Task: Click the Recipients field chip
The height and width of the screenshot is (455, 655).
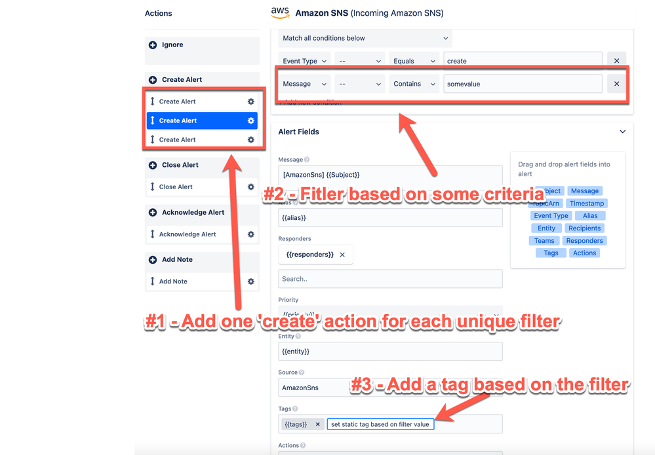Action: (584, 228)
